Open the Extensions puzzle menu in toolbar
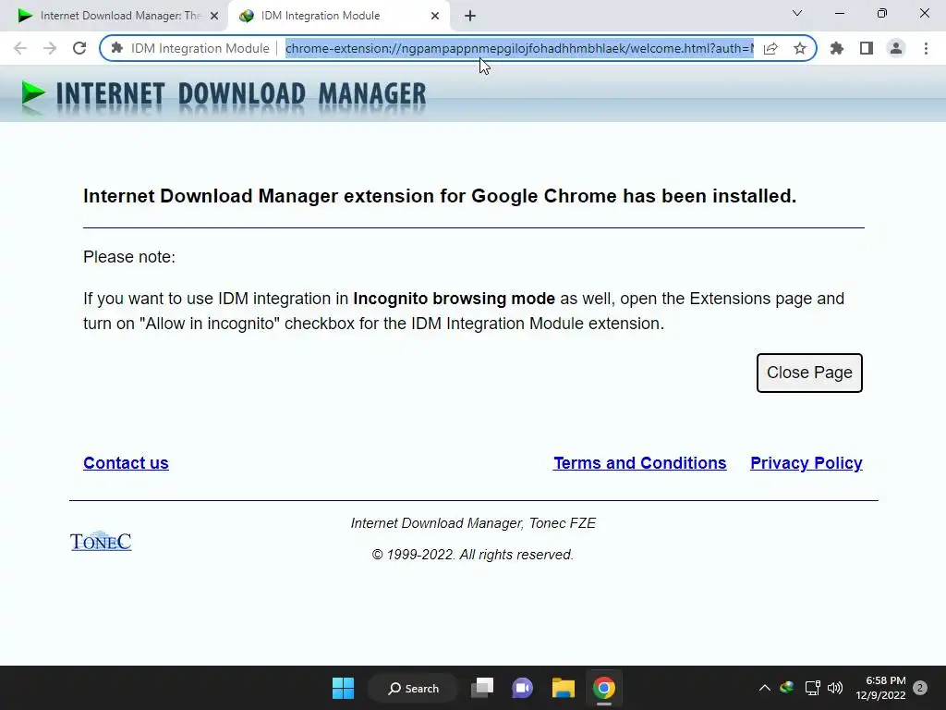Image resolution: width=946 pixels, height=710 pixels. [x=837, y=48]
